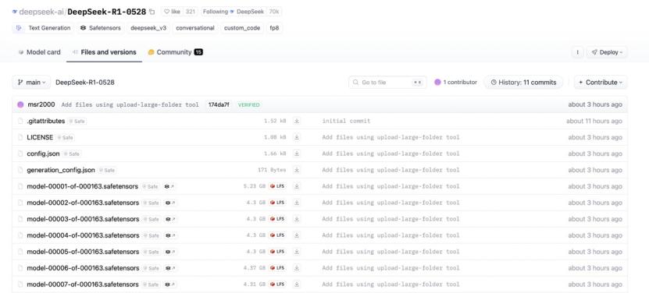View History: 11 commits
649x293 pixels.
pos(523,83)
